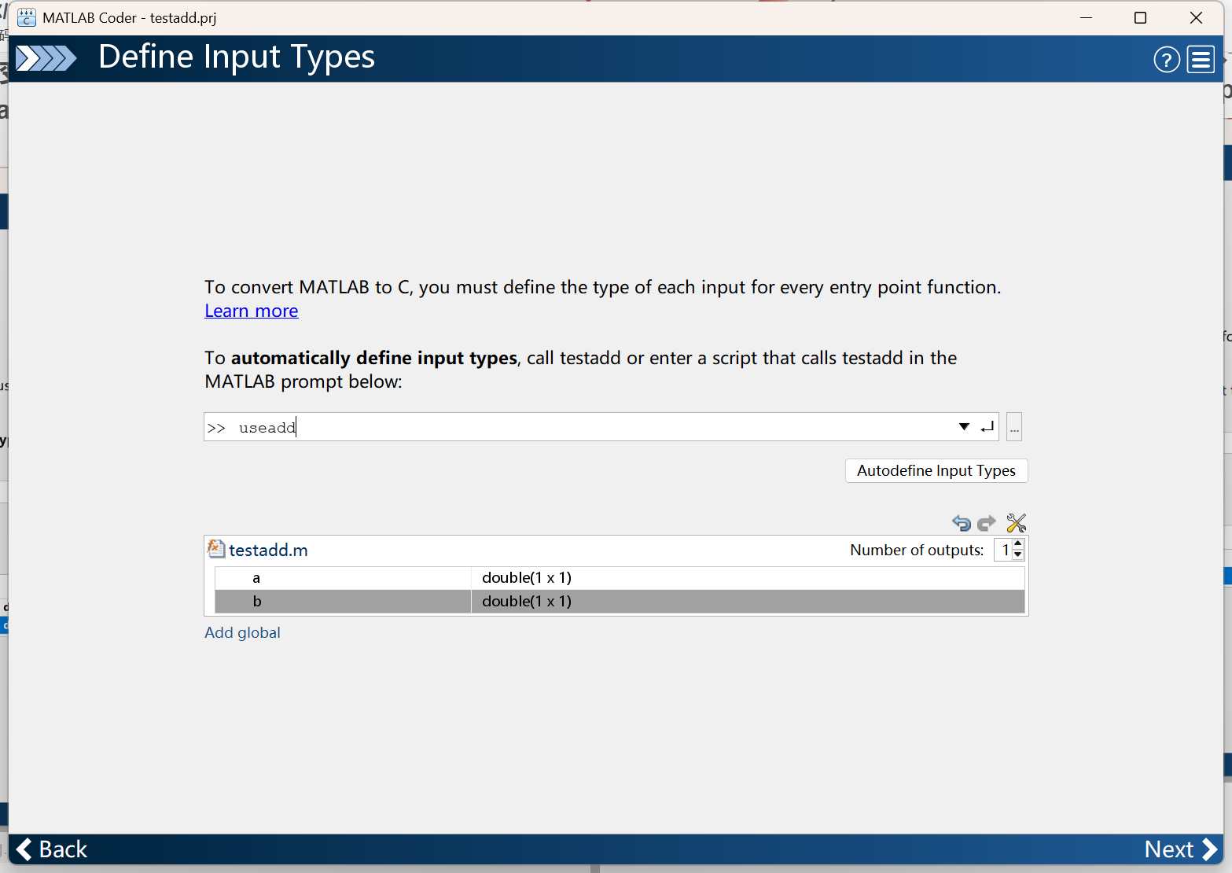Open the Learn more link
Screen dimensions: 1232x873
point(252,311)
